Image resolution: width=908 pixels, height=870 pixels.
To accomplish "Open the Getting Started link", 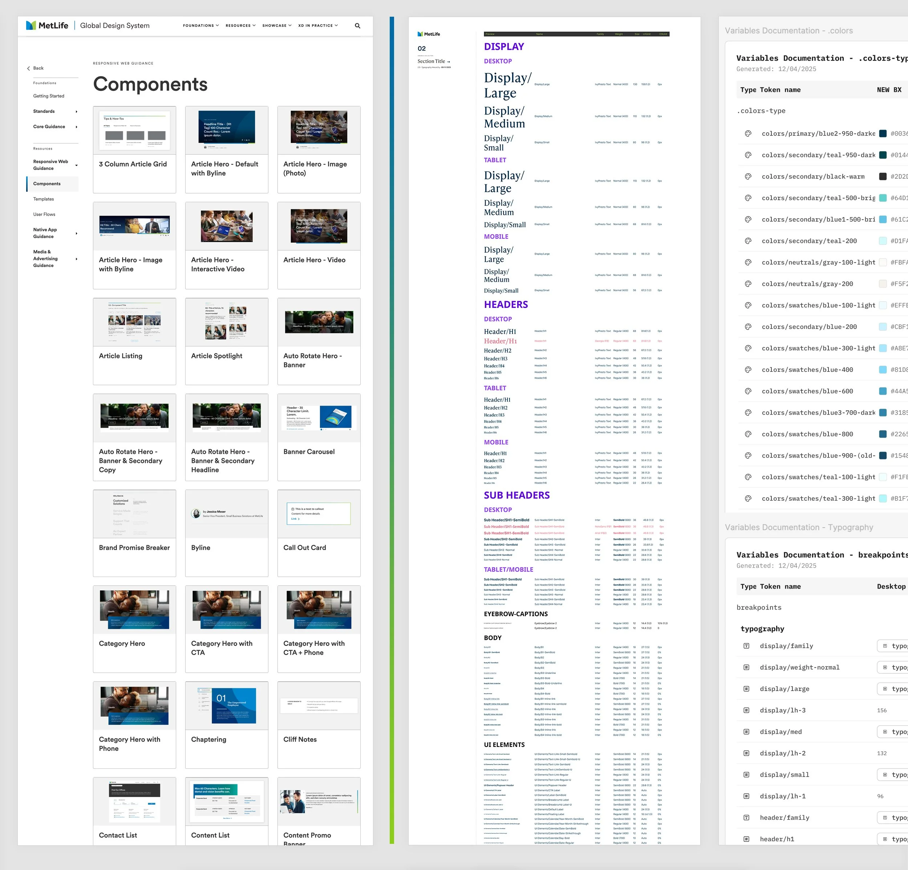I will click(x=49, y=96).
